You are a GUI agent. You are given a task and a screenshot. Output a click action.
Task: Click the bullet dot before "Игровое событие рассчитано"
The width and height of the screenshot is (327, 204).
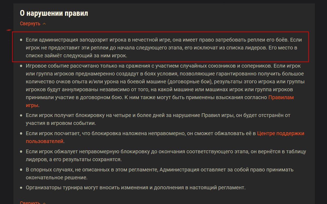coord(21,66)
